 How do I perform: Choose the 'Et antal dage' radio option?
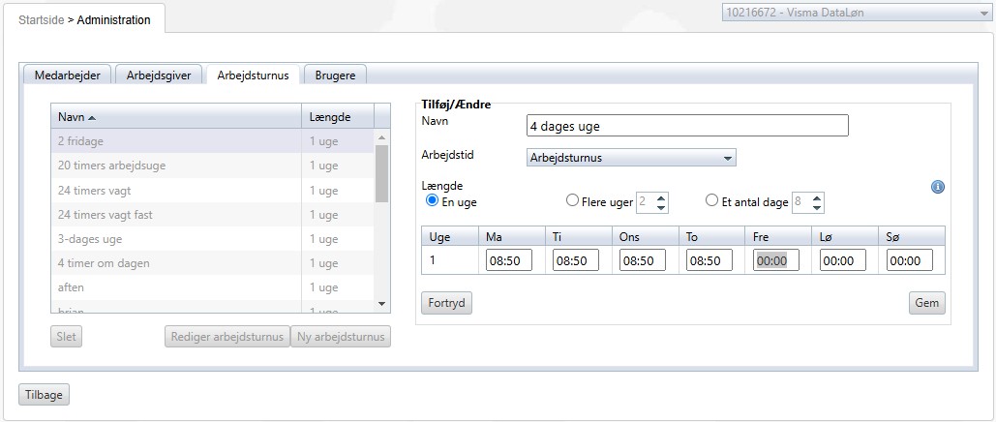(x=712, y=200)
